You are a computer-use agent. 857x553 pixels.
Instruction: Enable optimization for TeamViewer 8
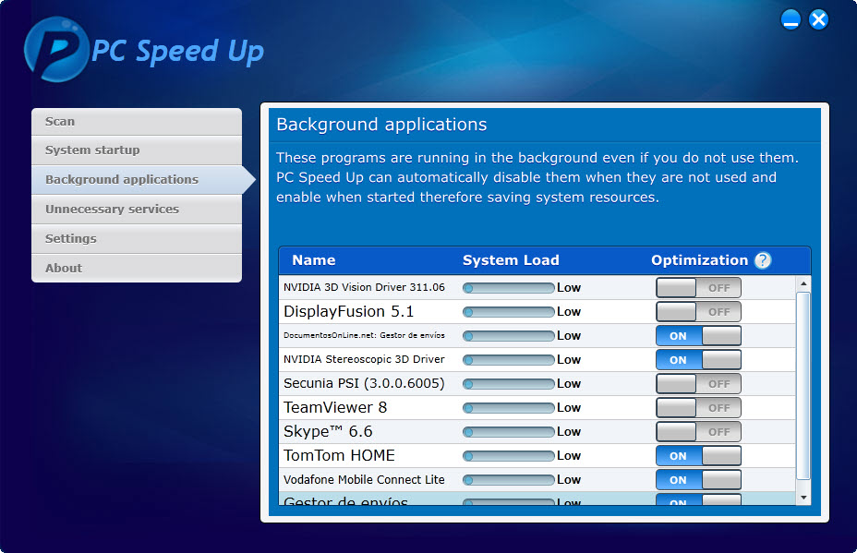click(x=698, y=408)
